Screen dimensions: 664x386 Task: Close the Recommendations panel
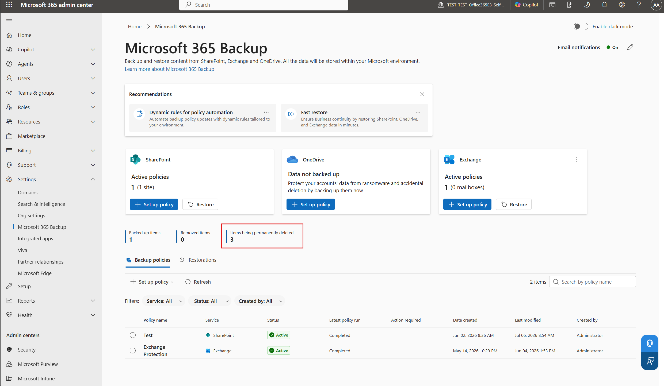[x=422, y=94]
